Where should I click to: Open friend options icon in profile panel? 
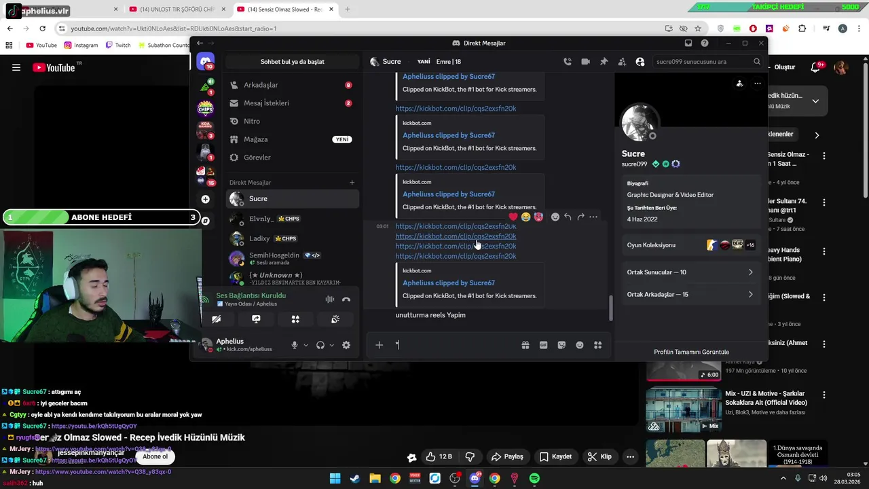coord(739,84)
